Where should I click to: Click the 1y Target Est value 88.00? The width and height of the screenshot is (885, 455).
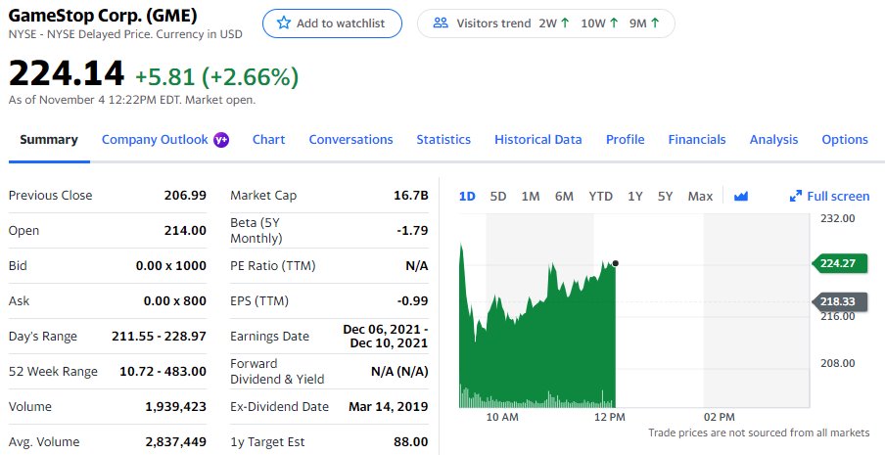pos(411,441)
